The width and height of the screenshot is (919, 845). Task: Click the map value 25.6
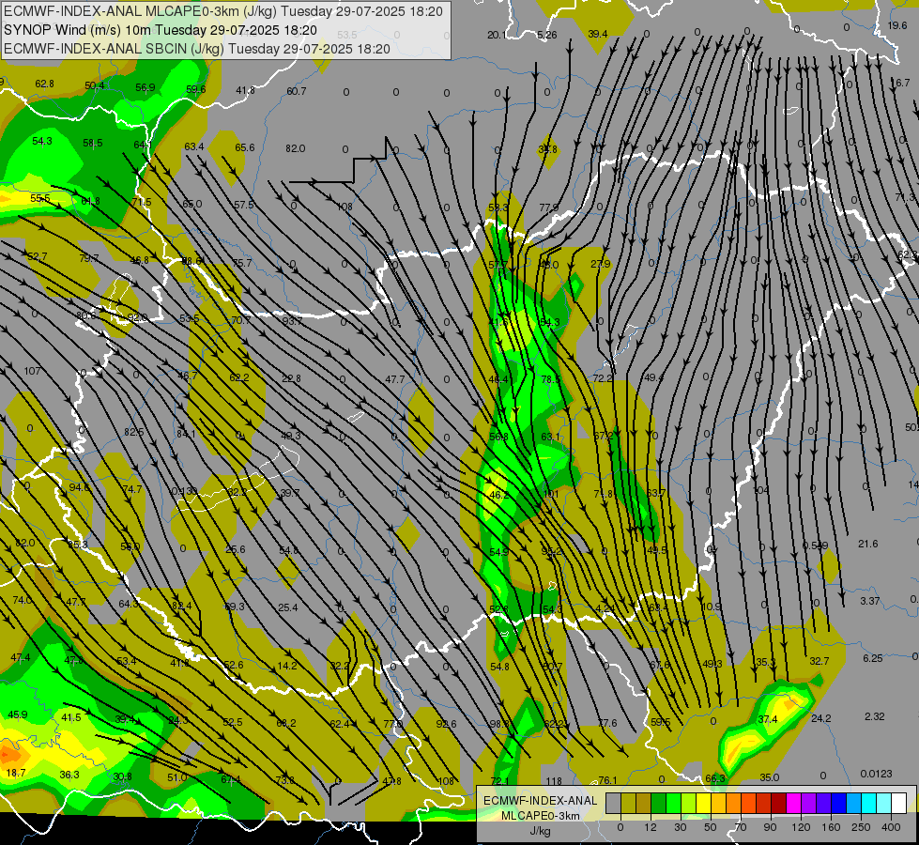click(x=236, y=549)
